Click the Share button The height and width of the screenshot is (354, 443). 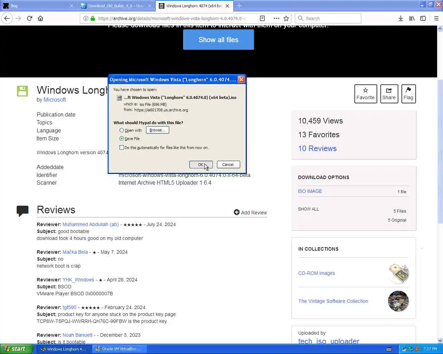389,94
